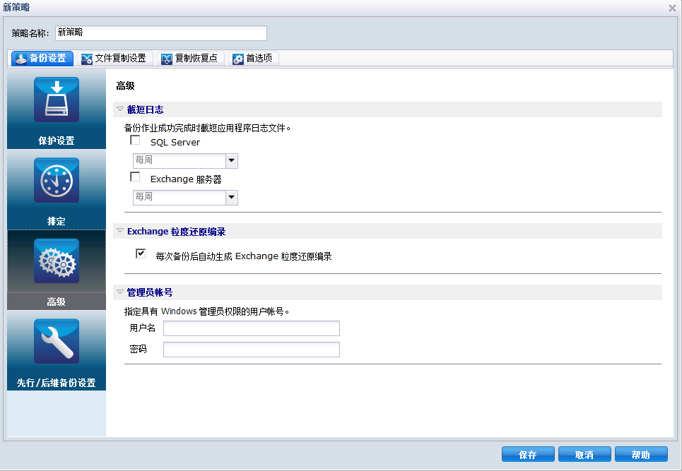Check the Exchange 服务器 checkbox
Screen dimensions: 682x471
pyautogui.click(x=135, y=177)
